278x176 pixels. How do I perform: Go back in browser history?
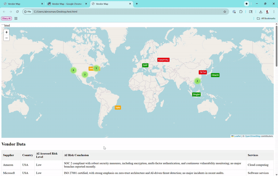(4, 12)
